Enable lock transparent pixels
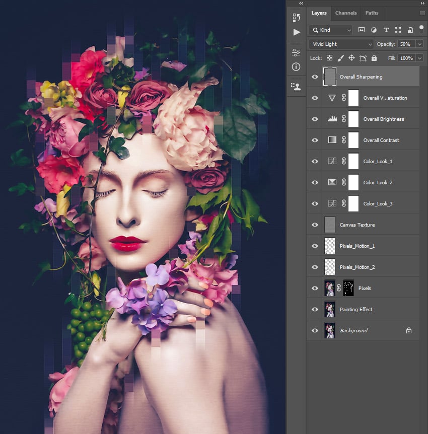This screenshot has height=434, width=428. point(329,58)
